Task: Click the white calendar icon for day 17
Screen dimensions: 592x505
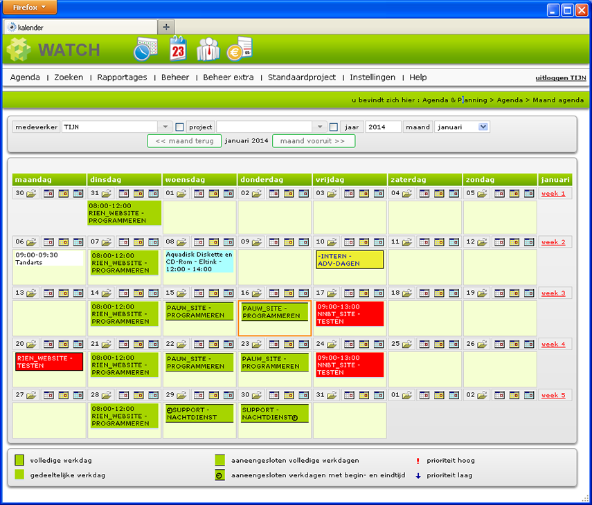Action: pos(349,293)
